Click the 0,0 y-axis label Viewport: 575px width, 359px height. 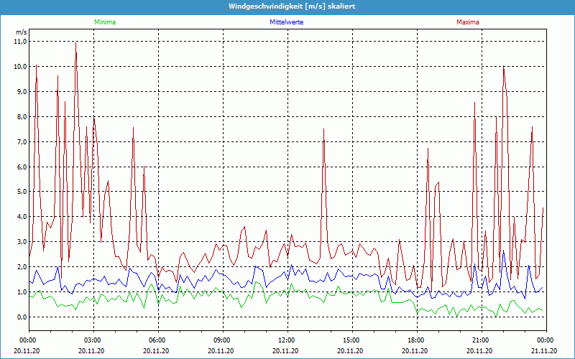(20, 317)
